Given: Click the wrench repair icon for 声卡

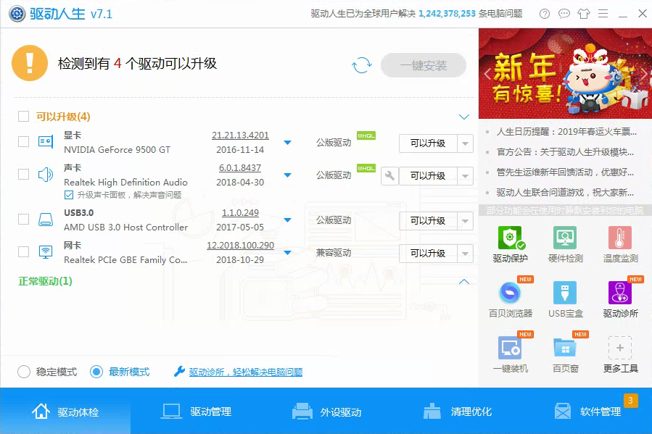Looking at the screenshot, I should 389,175.
